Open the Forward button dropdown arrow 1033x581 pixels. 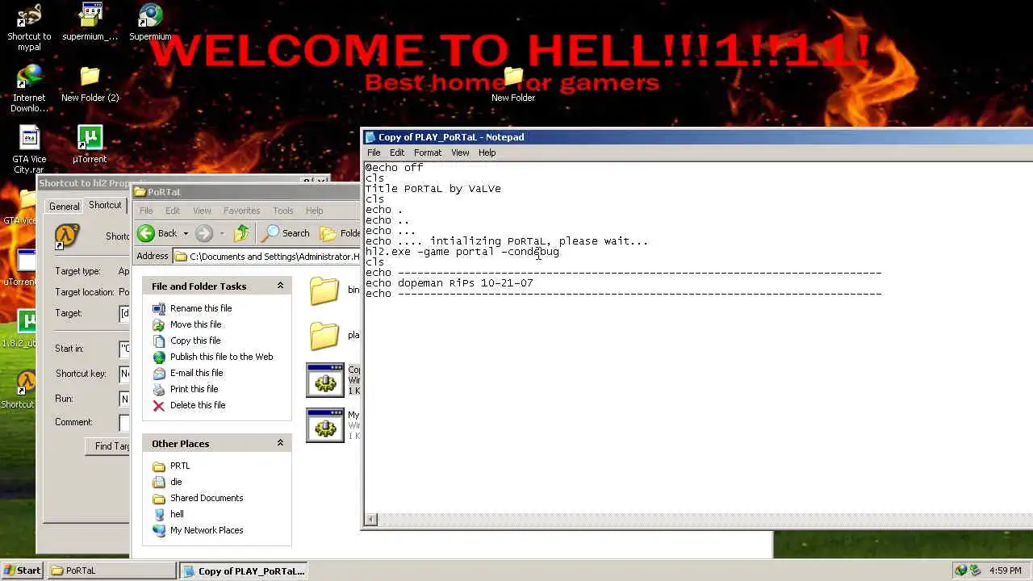(x=222, y=234)
